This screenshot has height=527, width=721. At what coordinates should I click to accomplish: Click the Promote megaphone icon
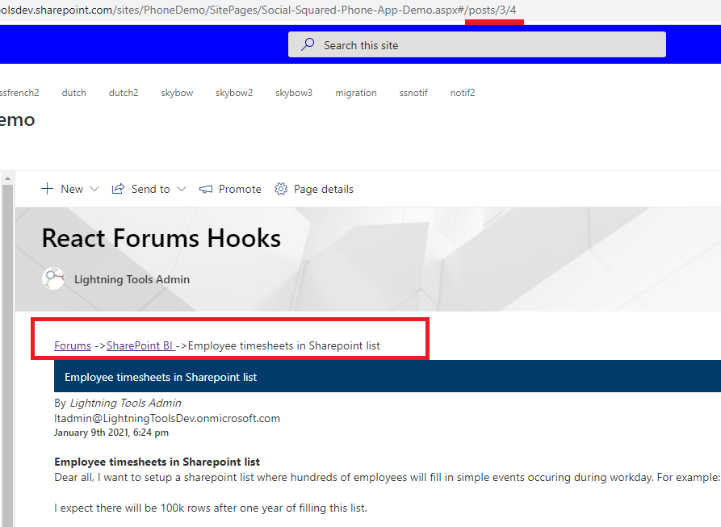(206, 189)
